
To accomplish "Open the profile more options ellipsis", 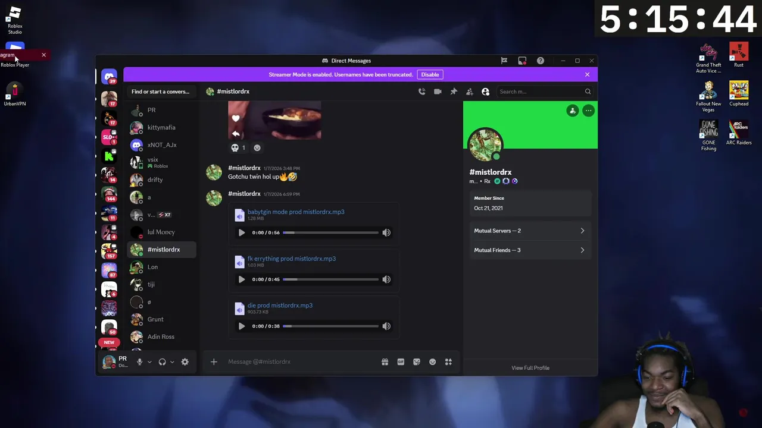I will pyautogui.click(x=588, y=111).
